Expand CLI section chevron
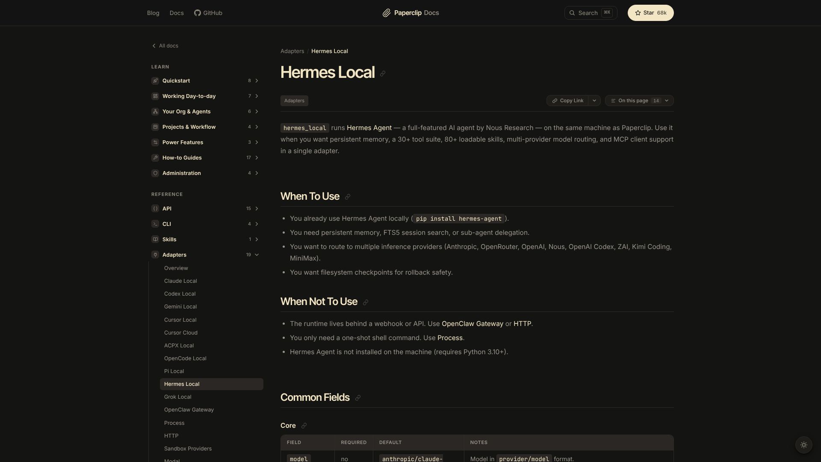Image resolution: width=821 pixels, height=462 pixels. click(257, 224)
